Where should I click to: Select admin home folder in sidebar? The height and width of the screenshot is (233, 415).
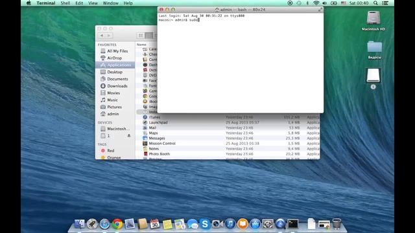coord(115,114)
